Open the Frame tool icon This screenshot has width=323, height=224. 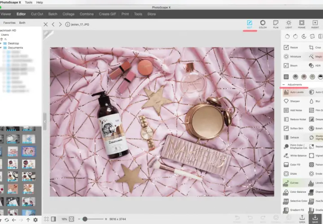coord(301,24)
